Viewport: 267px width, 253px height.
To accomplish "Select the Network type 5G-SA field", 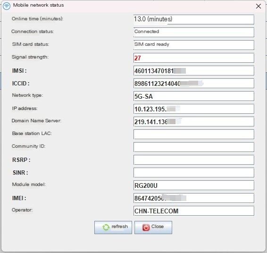I will (x=194, y=96).
